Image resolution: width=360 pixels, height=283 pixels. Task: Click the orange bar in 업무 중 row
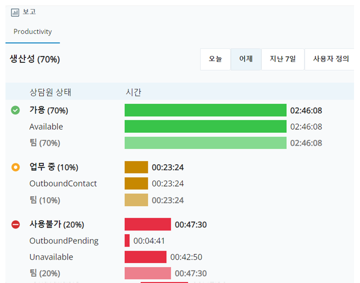[136, 167]
